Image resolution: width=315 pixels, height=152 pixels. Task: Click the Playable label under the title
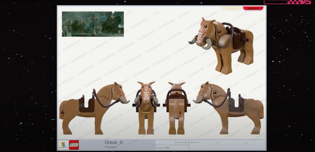(x=111, y=147)
